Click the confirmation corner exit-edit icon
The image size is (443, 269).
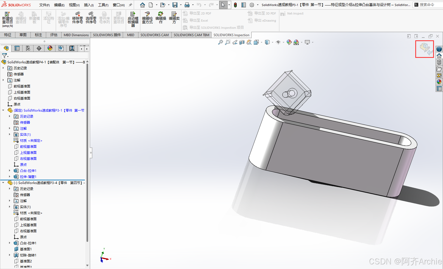pos(425,49)
